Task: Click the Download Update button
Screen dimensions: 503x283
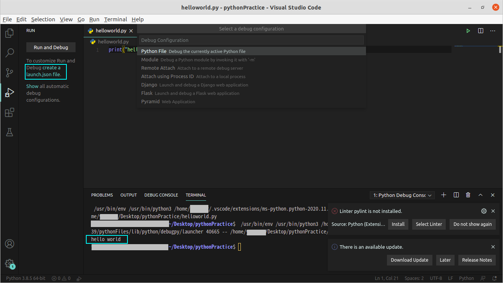Action: (409, 260)
